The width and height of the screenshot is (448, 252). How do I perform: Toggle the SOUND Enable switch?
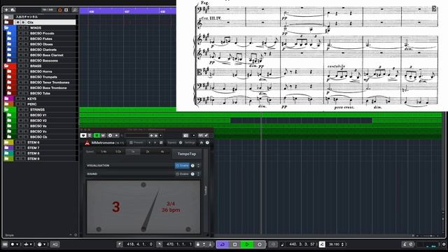pyautogui.click(x=182, y=174)
